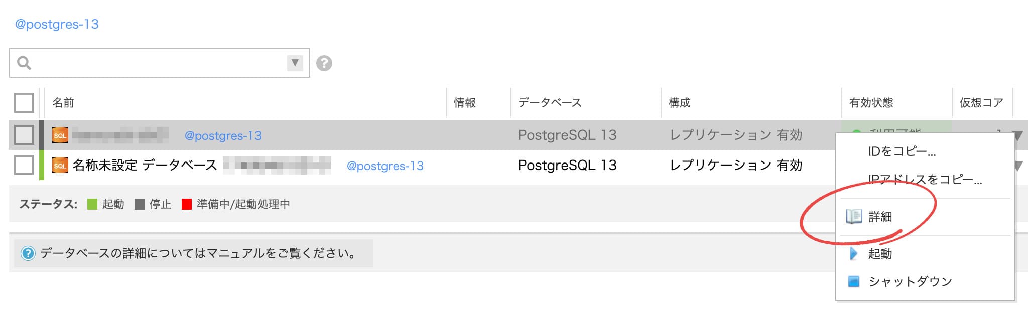The height and width of the screenshot is (326, 1028).
Task: Select IPアドレスをコピー... menu entry
Action: point(925,179)
